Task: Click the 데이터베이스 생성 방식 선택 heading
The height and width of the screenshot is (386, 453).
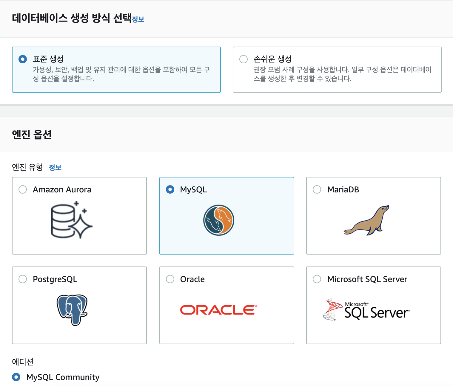Action: pyautogui.click(x=72, y=18)
